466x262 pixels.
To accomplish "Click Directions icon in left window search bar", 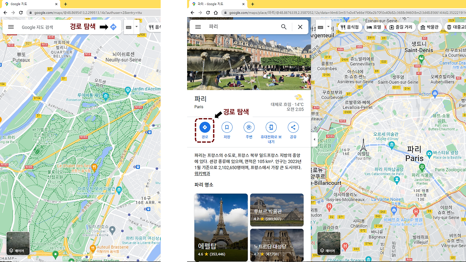I will 113,27.
